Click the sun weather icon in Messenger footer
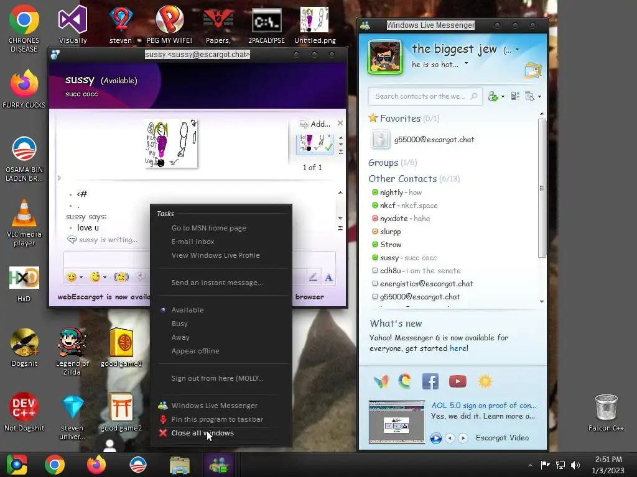 (485, 381)
